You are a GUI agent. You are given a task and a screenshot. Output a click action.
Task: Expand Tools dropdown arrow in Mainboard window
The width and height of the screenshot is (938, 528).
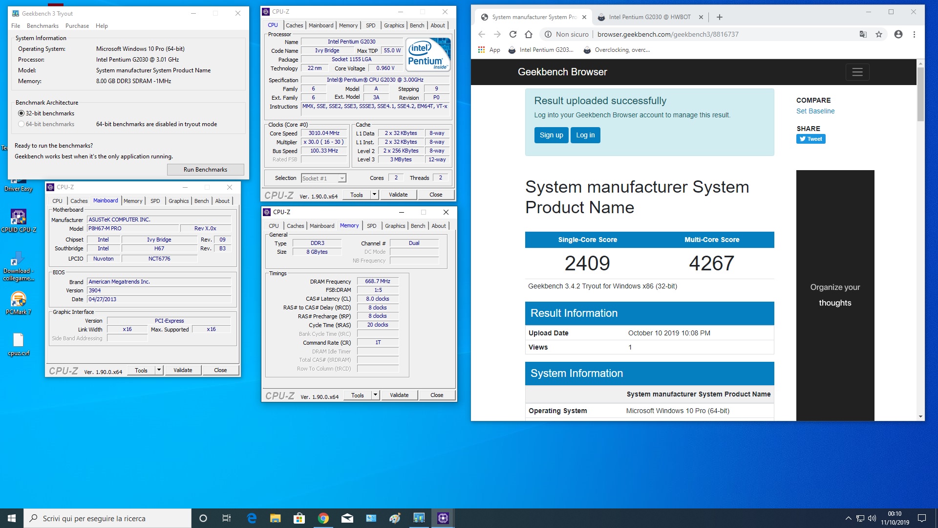tap(159, 370)
